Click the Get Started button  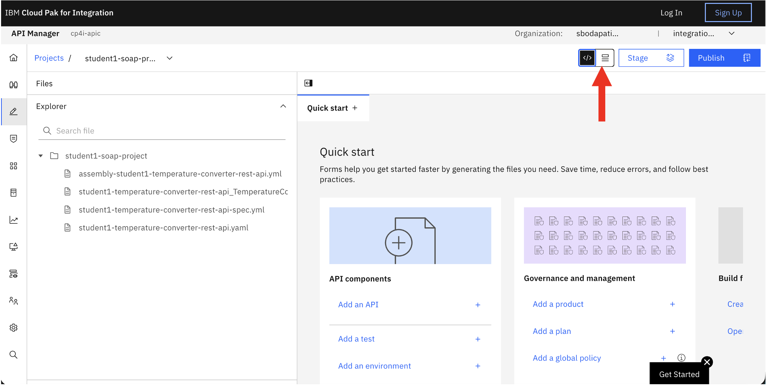coord(679,374)
